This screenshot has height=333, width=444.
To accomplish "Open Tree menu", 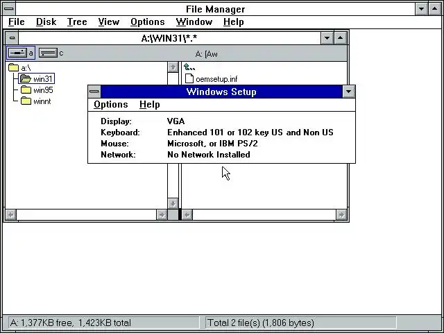I will [x=77, y=22].
